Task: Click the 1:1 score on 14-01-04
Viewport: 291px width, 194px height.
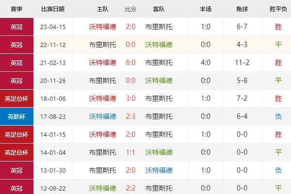Action: [130, 152]
